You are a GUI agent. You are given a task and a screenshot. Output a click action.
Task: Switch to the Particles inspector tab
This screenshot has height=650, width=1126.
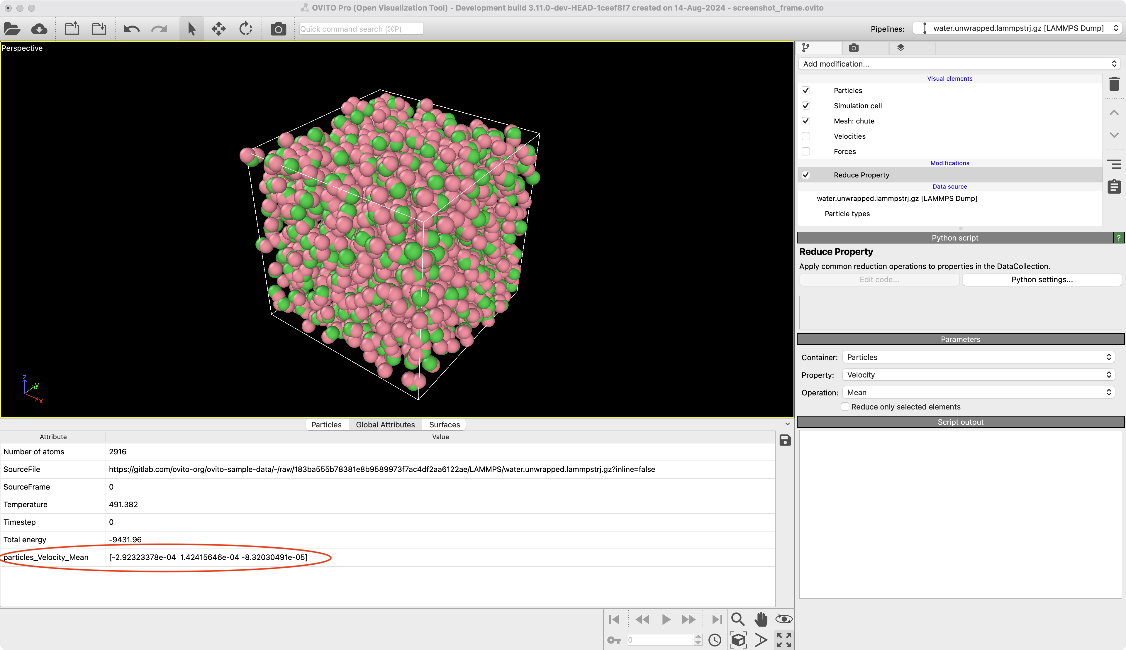pos(326,424)
